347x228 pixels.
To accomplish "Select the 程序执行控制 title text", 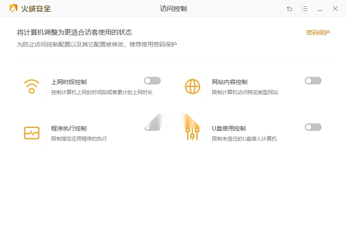I will coord(69,128).
